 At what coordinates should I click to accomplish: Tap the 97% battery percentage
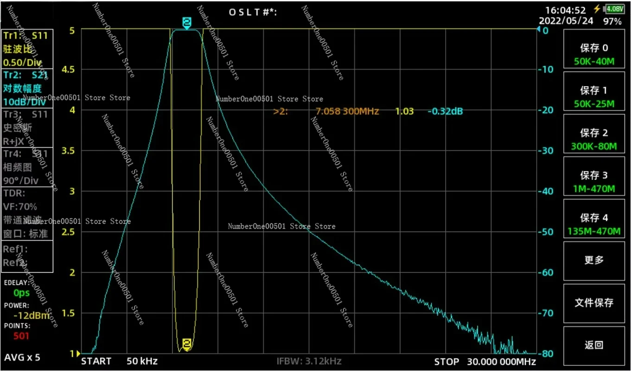coord(612,21)
